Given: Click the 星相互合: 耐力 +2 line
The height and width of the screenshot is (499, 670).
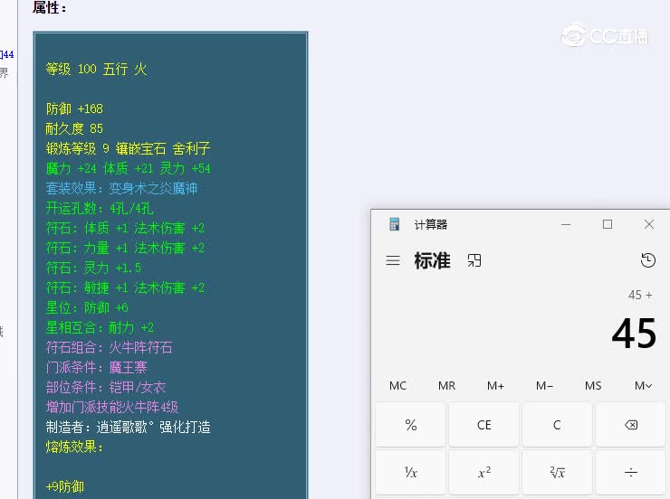Looking at the screenshot, I should [100, 327].
